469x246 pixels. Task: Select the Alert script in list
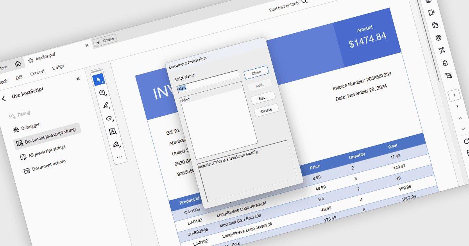[186, 100]
